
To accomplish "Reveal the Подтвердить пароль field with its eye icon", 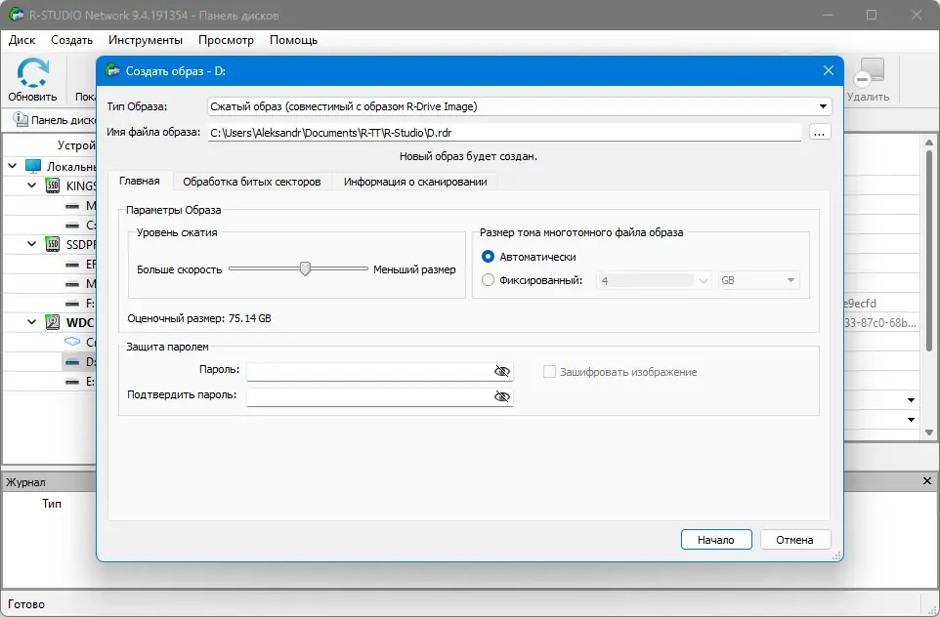I will [502, 396].
